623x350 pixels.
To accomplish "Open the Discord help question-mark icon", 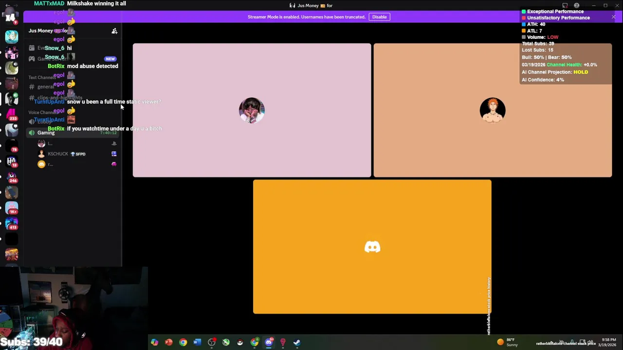I will pos(576,6).
